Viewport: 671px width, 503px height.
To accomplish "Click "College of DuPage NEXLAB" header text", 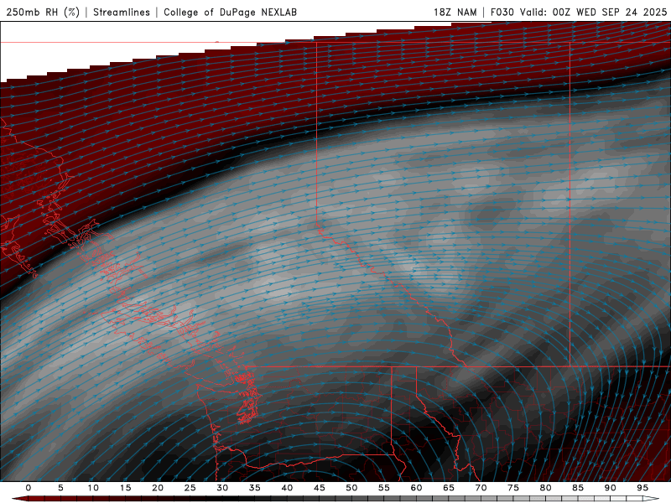I will [x=230, y=12].
